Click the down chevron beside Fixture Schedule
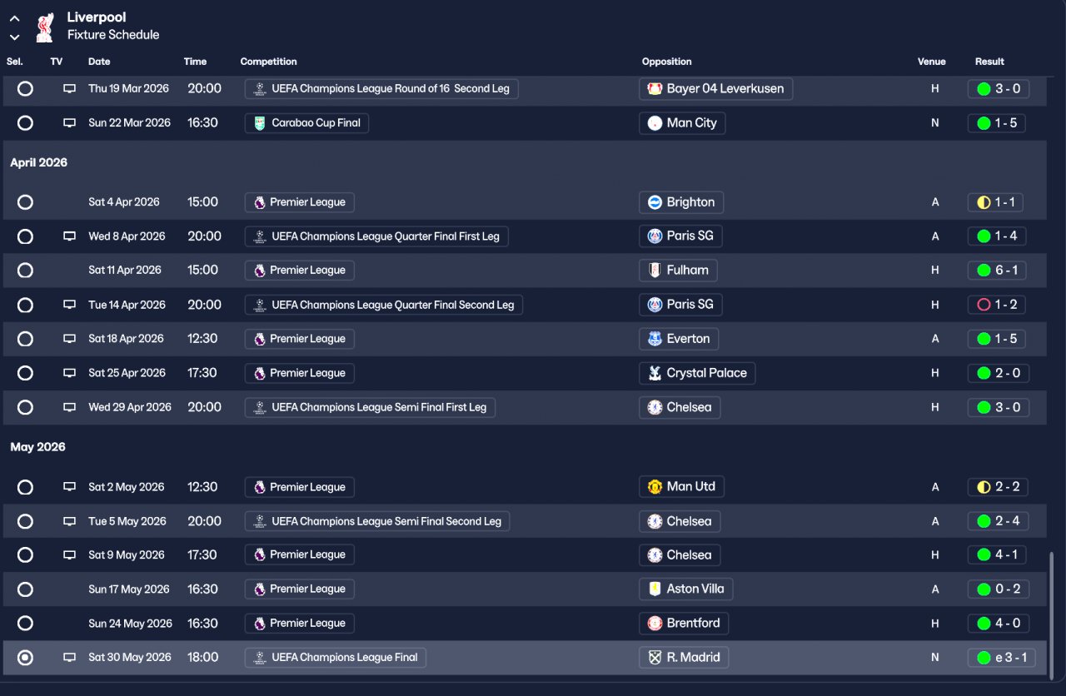Screen dimensions: 1066x696 coord(15,37)
